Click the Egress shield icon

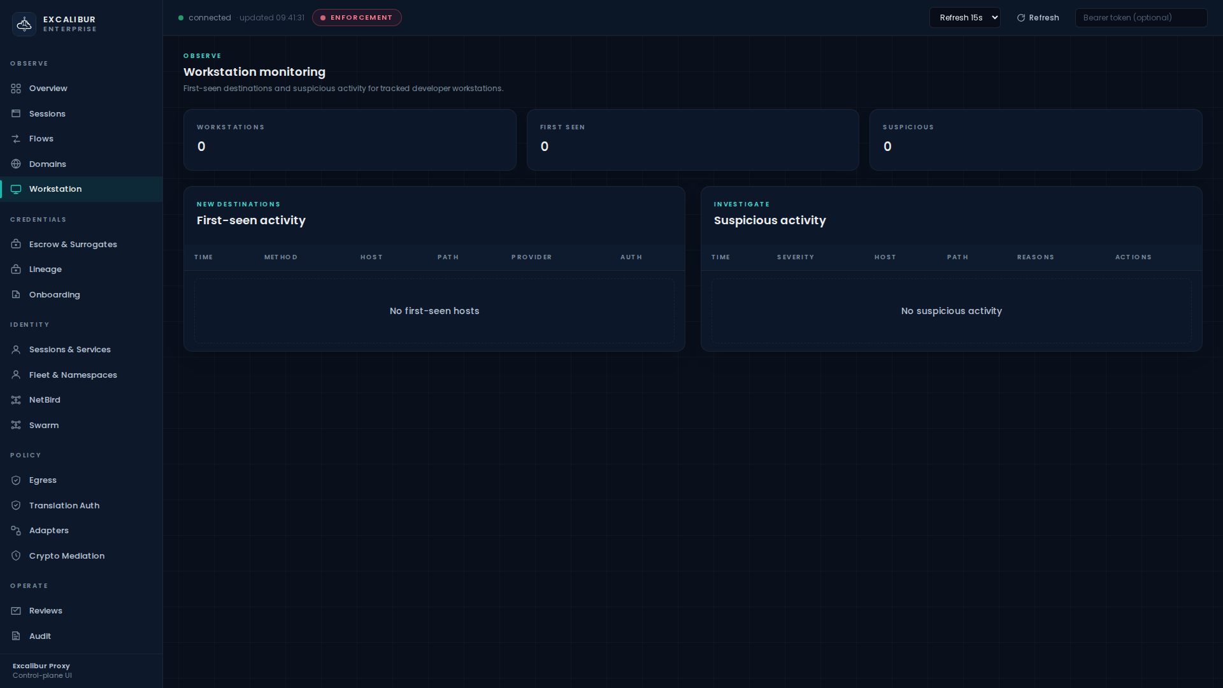point(16,480)
